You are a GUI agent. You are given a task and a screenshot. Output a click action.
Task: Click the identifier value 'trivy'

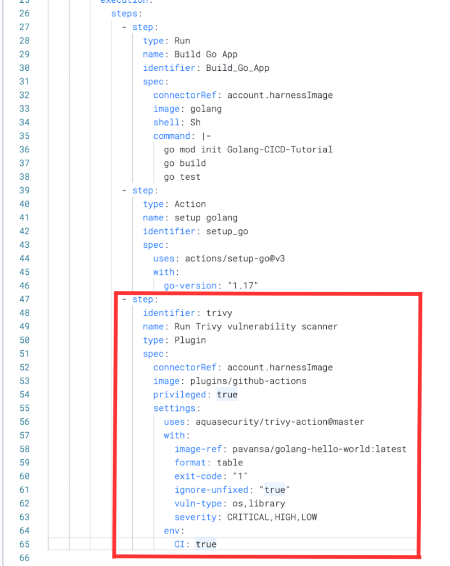pos(219,313)
